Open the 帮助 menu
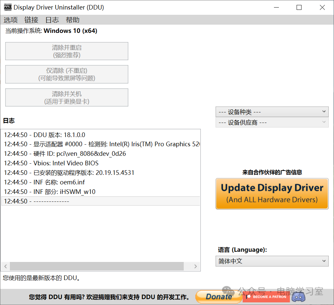 click(73, 20)
